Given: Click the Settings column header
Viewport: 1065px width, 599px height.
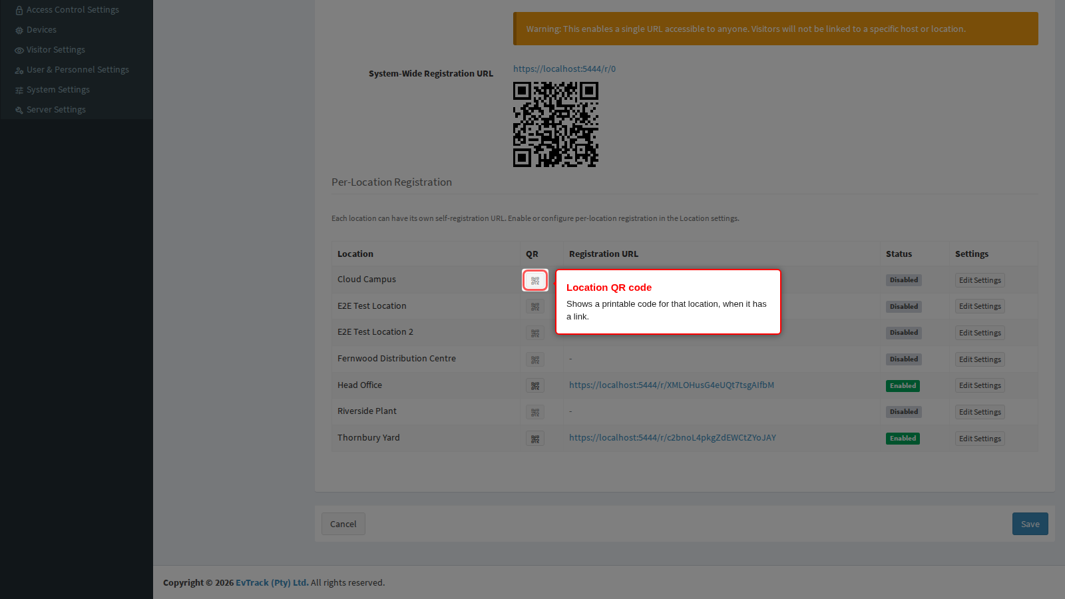Looking at the screenshot, I should pyautogui.click(x=972, y=254).
